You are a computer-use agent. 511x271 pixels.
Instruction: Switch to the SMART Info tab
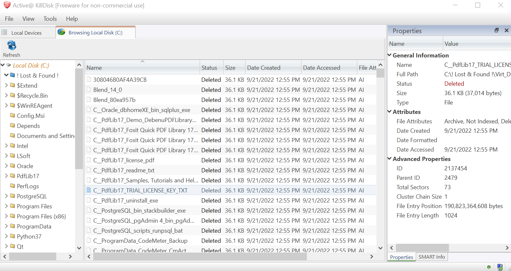point(431,257)
